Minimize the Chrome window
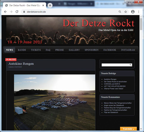This screenshot has height=132, width=144. coord(127,2)
